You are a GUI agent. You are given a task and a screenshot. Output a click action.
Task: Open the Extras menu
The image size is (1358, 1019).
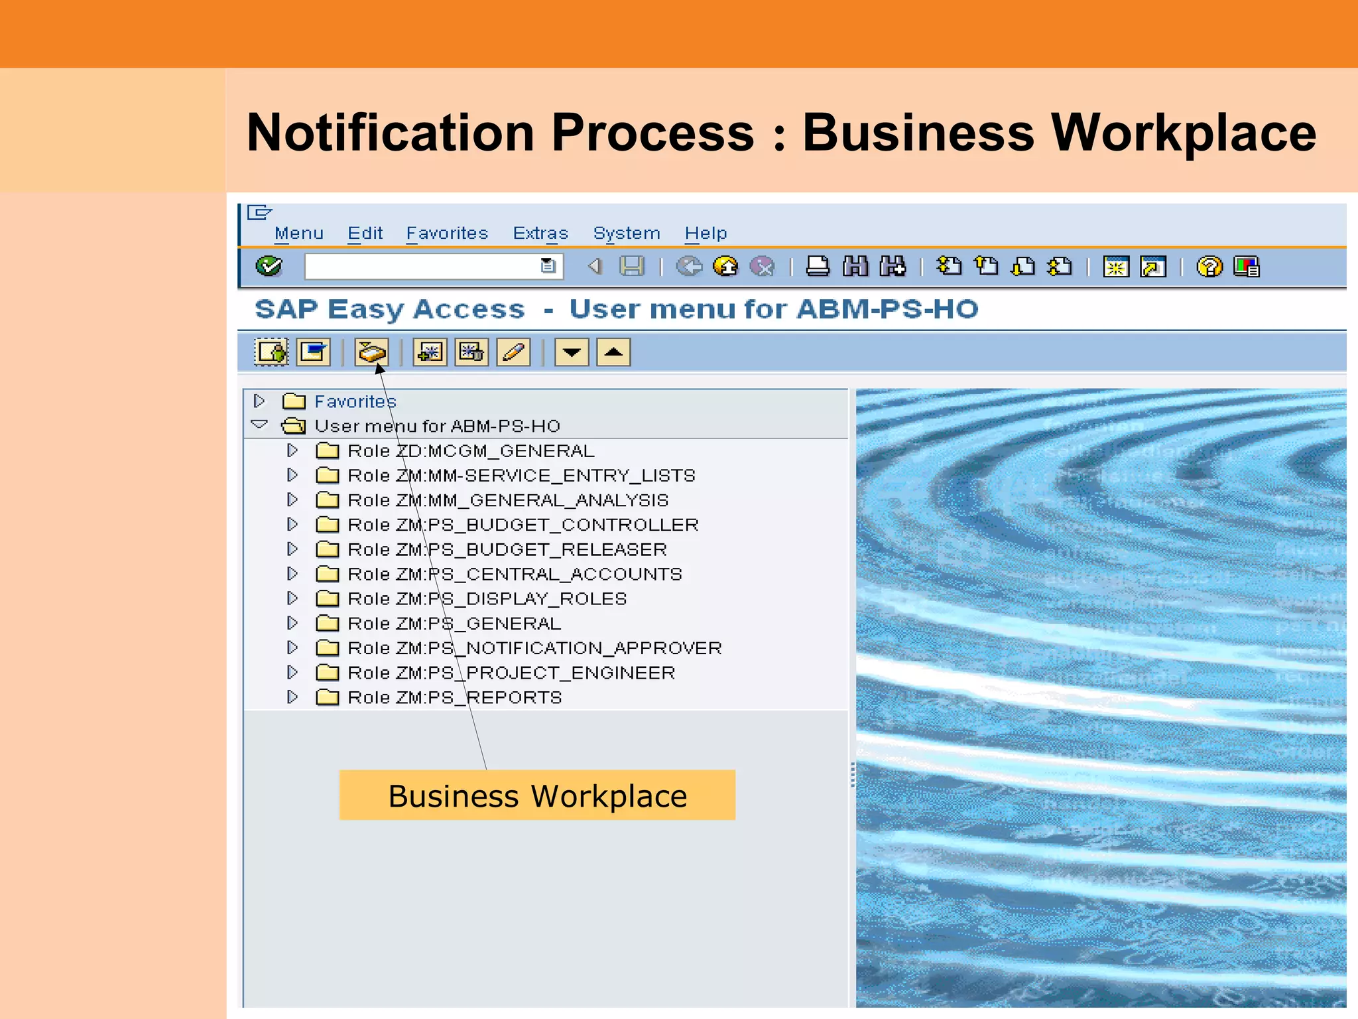(x=540, y=234)
